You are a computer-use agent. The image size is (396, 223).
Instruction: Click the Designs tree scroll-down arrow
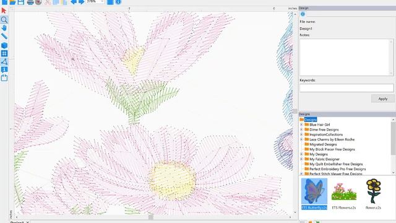coord(394,173)
